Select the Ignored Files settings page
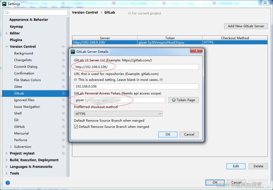 24,100
